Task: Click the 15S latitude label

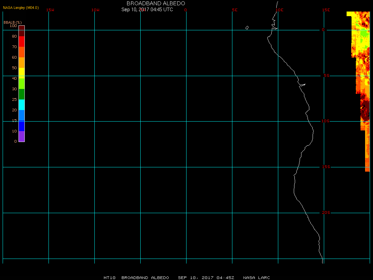Action: pyautogui.click(x=326, y=167)
